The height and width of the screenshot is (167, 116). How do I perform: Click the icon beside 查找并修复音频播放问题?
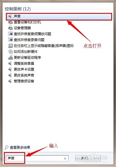click(10, 34)
